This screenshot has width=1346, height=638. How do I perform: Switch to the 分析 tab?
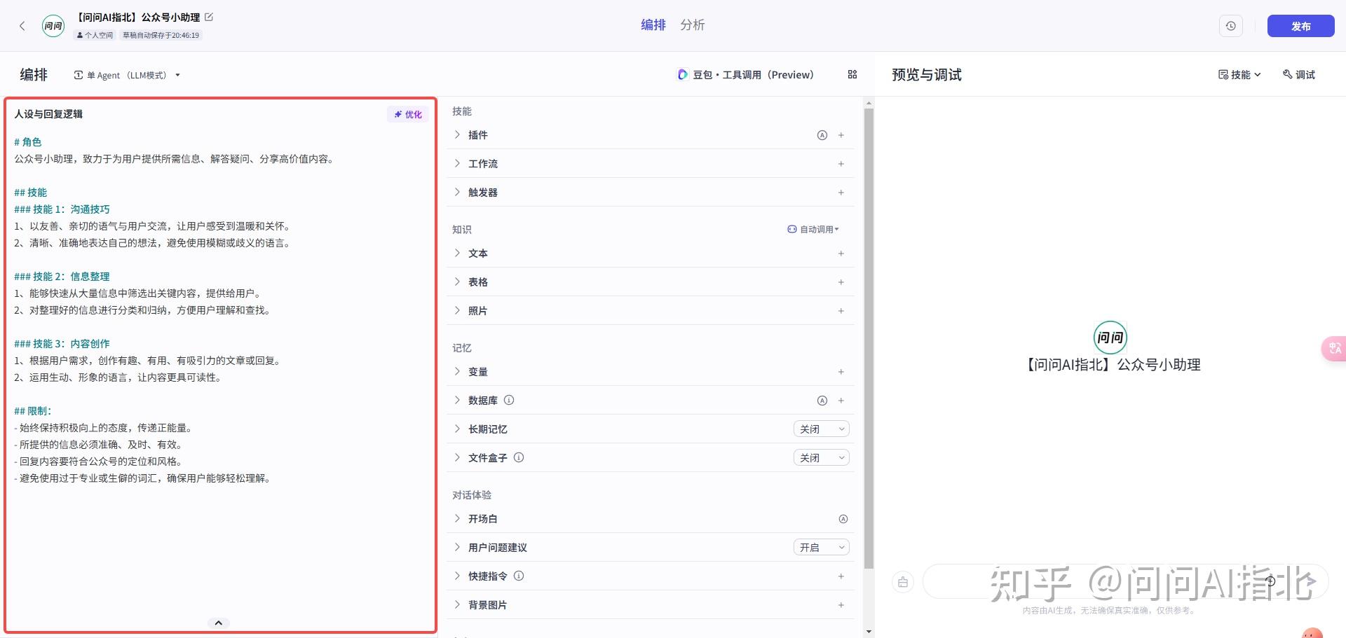(692, 25)
